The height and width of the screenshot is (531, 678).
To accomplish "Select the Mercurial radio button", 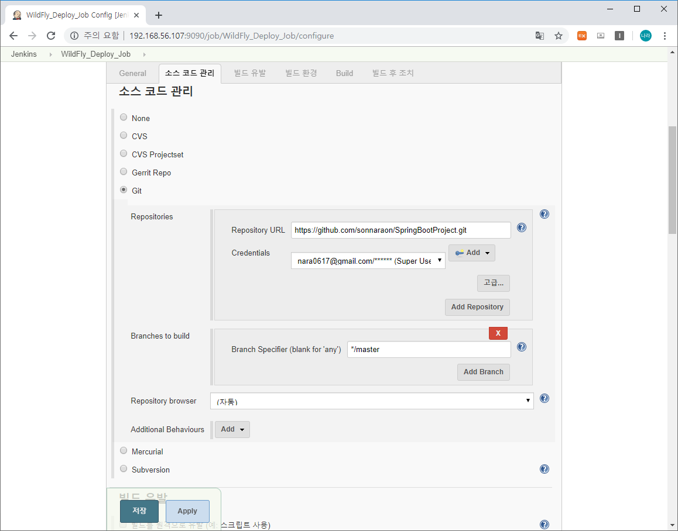I will click(124, 451).
